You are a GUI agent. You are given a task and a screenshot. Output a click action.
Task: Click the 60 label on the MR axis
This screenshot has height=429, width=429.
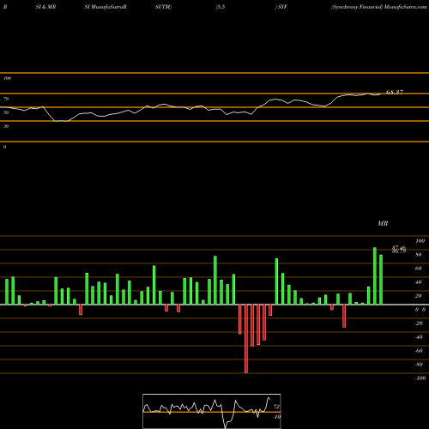(x=418, y=269)
